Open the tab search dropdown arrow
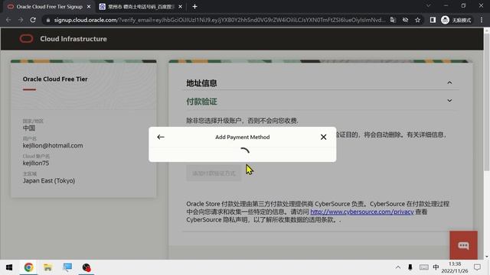The height and width of the screenshot is (275, 490). coord(429,5)
